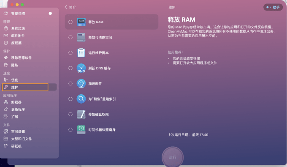Select the 为聚焦重建索引 radio button
Image resolution: width=287 pixels, height=167 pixels.
click(x=70, y=99)
